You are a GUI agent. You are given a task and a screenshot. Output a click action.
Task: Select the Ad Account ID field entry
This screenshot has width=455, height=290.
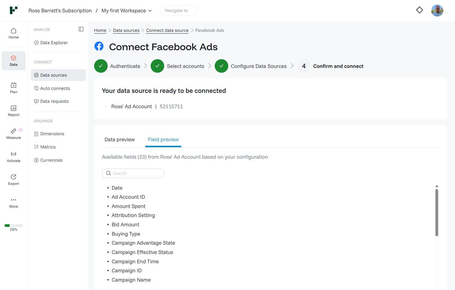coord(128,197)
